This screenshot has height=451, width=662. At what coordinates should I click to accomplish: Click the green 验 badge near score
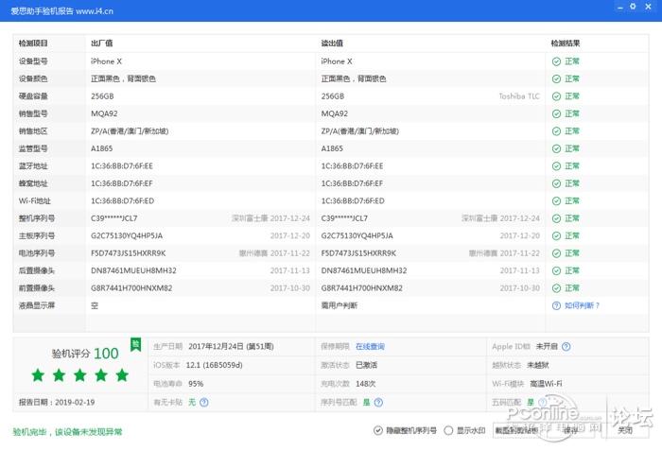click(135, 344)
